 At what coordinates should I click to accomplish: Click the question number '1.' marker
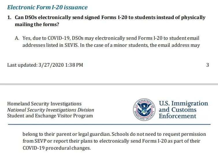pos(10,17)
